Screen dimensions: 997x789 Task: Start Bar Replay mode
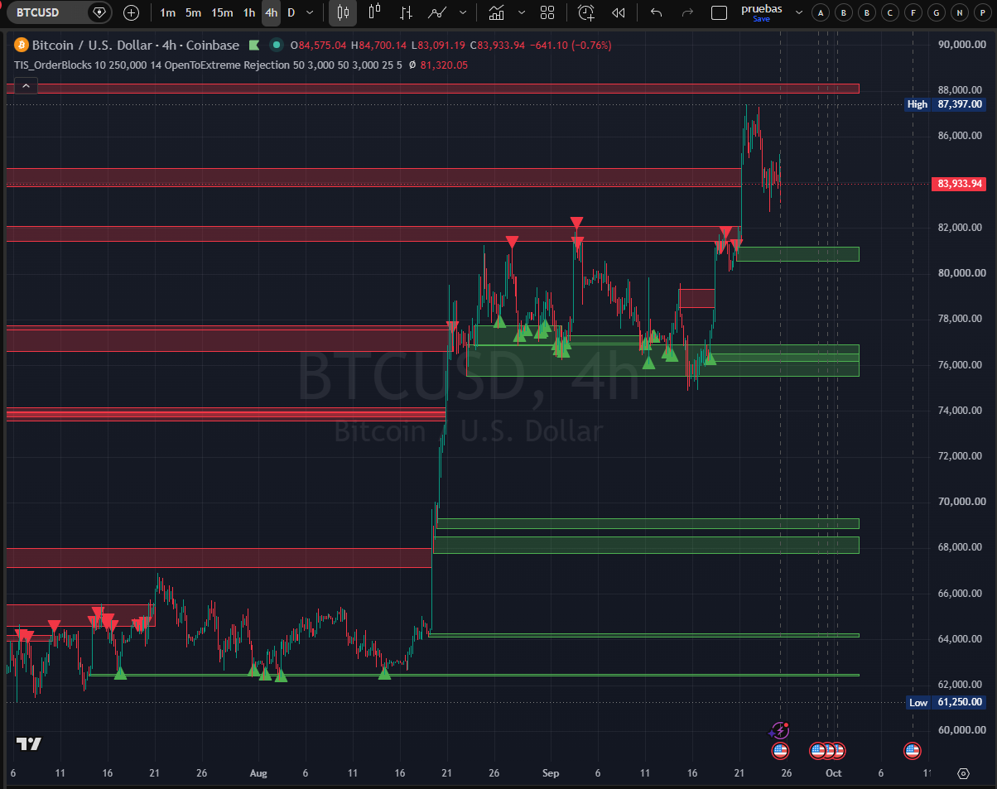[618, 12]
